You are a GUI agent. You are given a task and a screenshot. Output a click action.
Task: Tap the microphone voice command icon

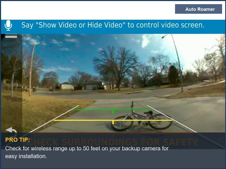pos(8,25)
